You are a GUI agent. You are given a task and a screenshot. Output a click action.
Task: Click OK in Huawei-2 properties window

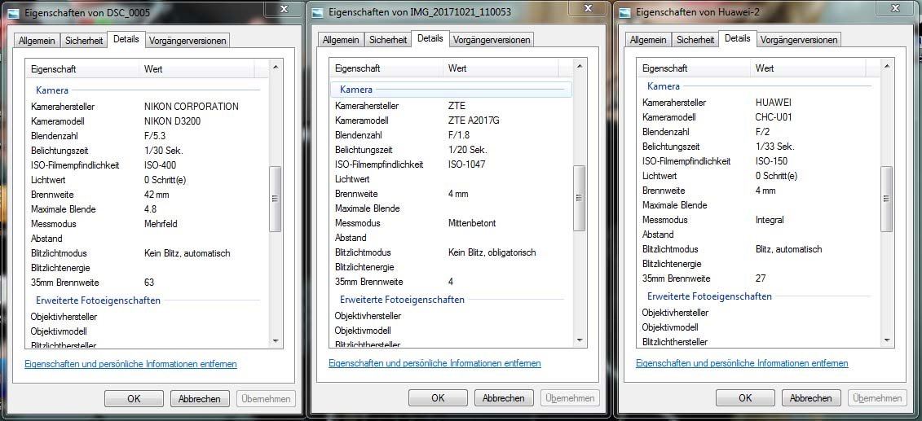tap(746, 398)
